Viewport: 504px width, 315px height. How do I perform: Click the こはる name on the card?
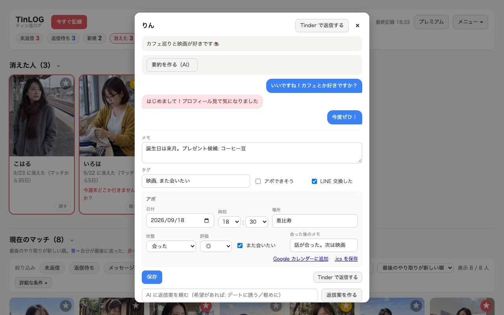tap(22, 164)
